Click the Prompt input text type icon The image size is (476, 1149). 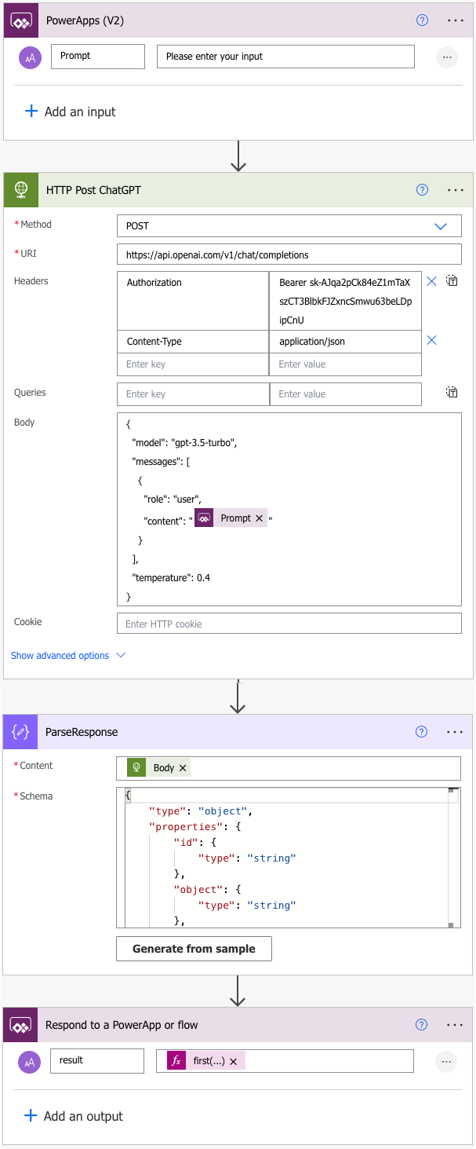[x=30, y=57]
